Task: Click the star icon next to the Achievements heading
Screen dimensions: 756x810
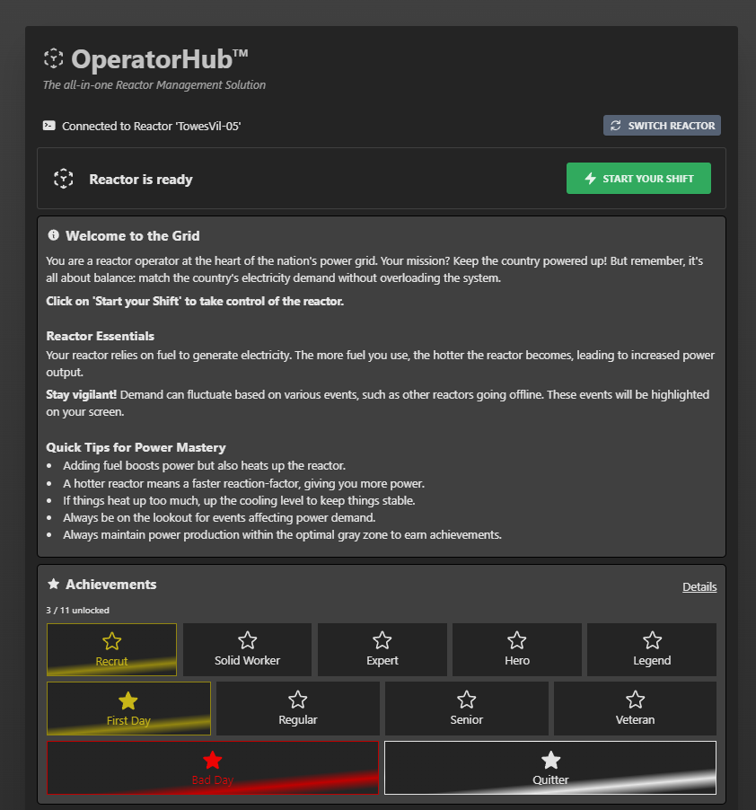Action: [52, 584]
